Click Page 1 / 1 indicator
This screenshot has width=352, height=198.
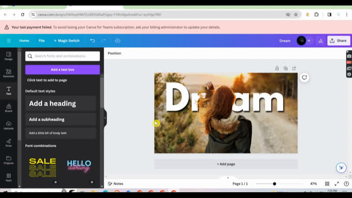coord(240,183)
